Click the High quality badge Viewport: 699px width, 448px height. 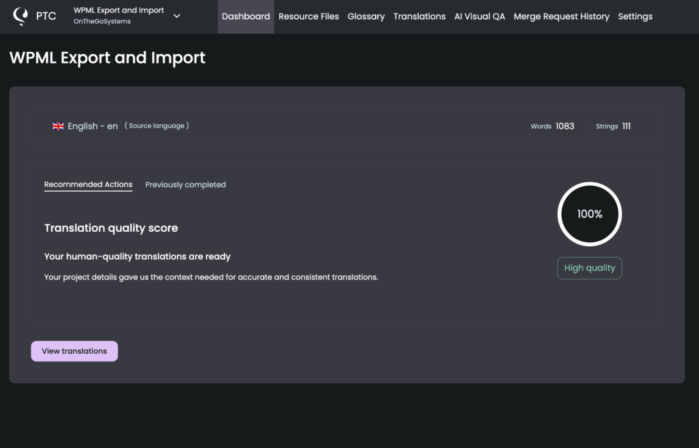coord(589,268)
